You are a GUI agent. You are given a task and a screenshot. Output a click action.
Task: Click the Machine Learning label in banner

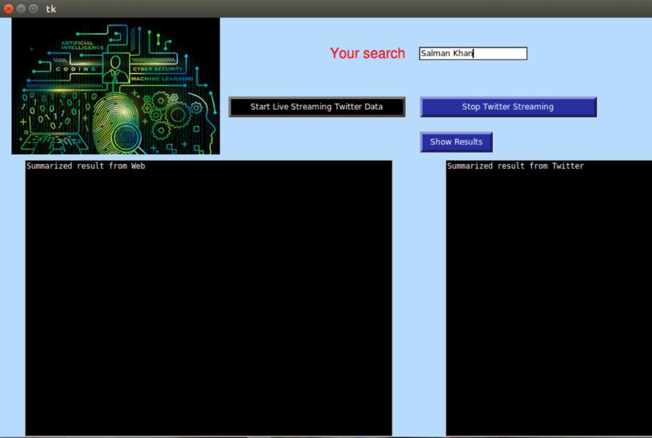[x=162, y=79]
